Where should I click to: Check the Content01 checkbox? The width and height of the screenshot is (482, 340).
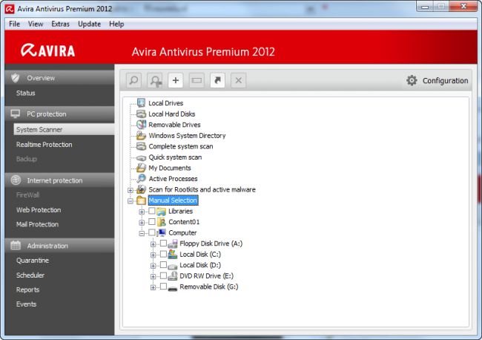(x=152, y=221)
